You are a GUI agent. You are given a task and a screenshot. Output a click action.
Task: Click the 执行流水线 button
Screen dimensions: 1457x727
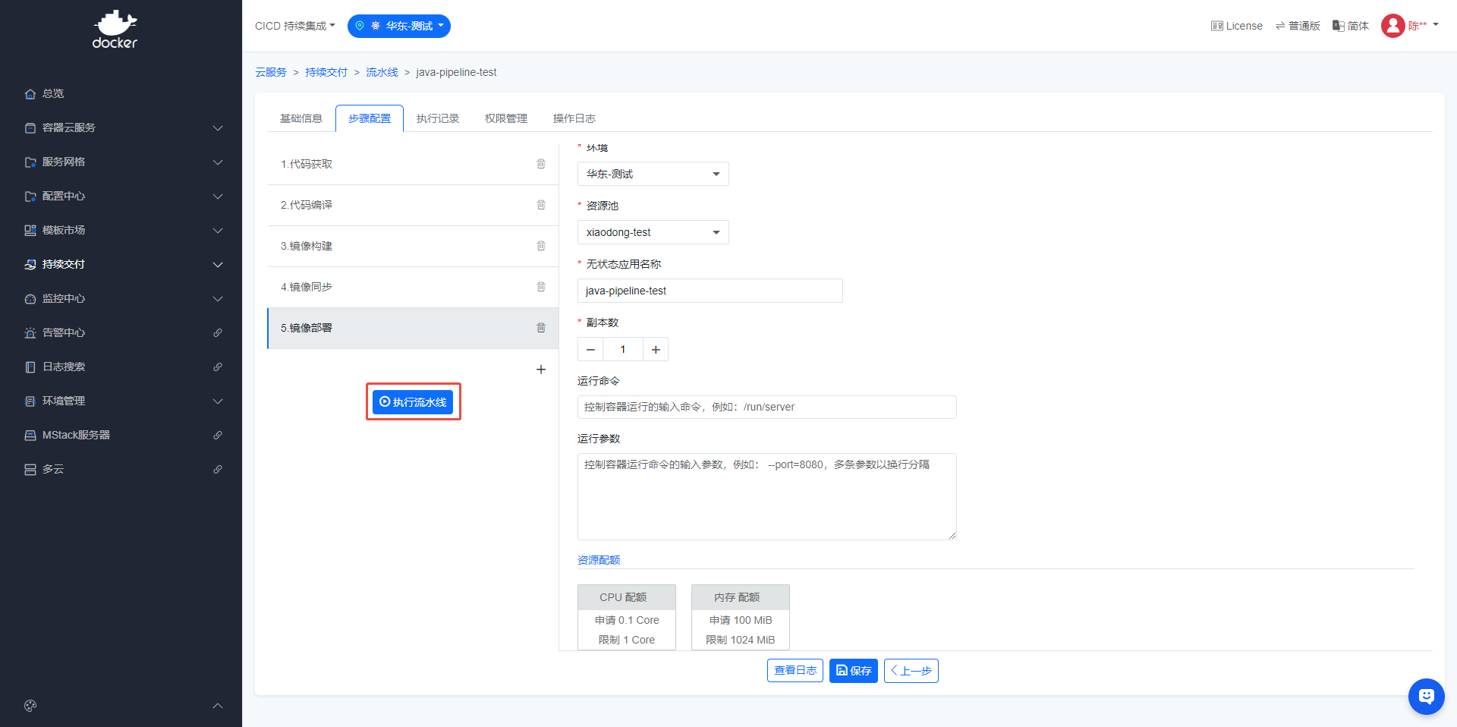pos(413,402)
